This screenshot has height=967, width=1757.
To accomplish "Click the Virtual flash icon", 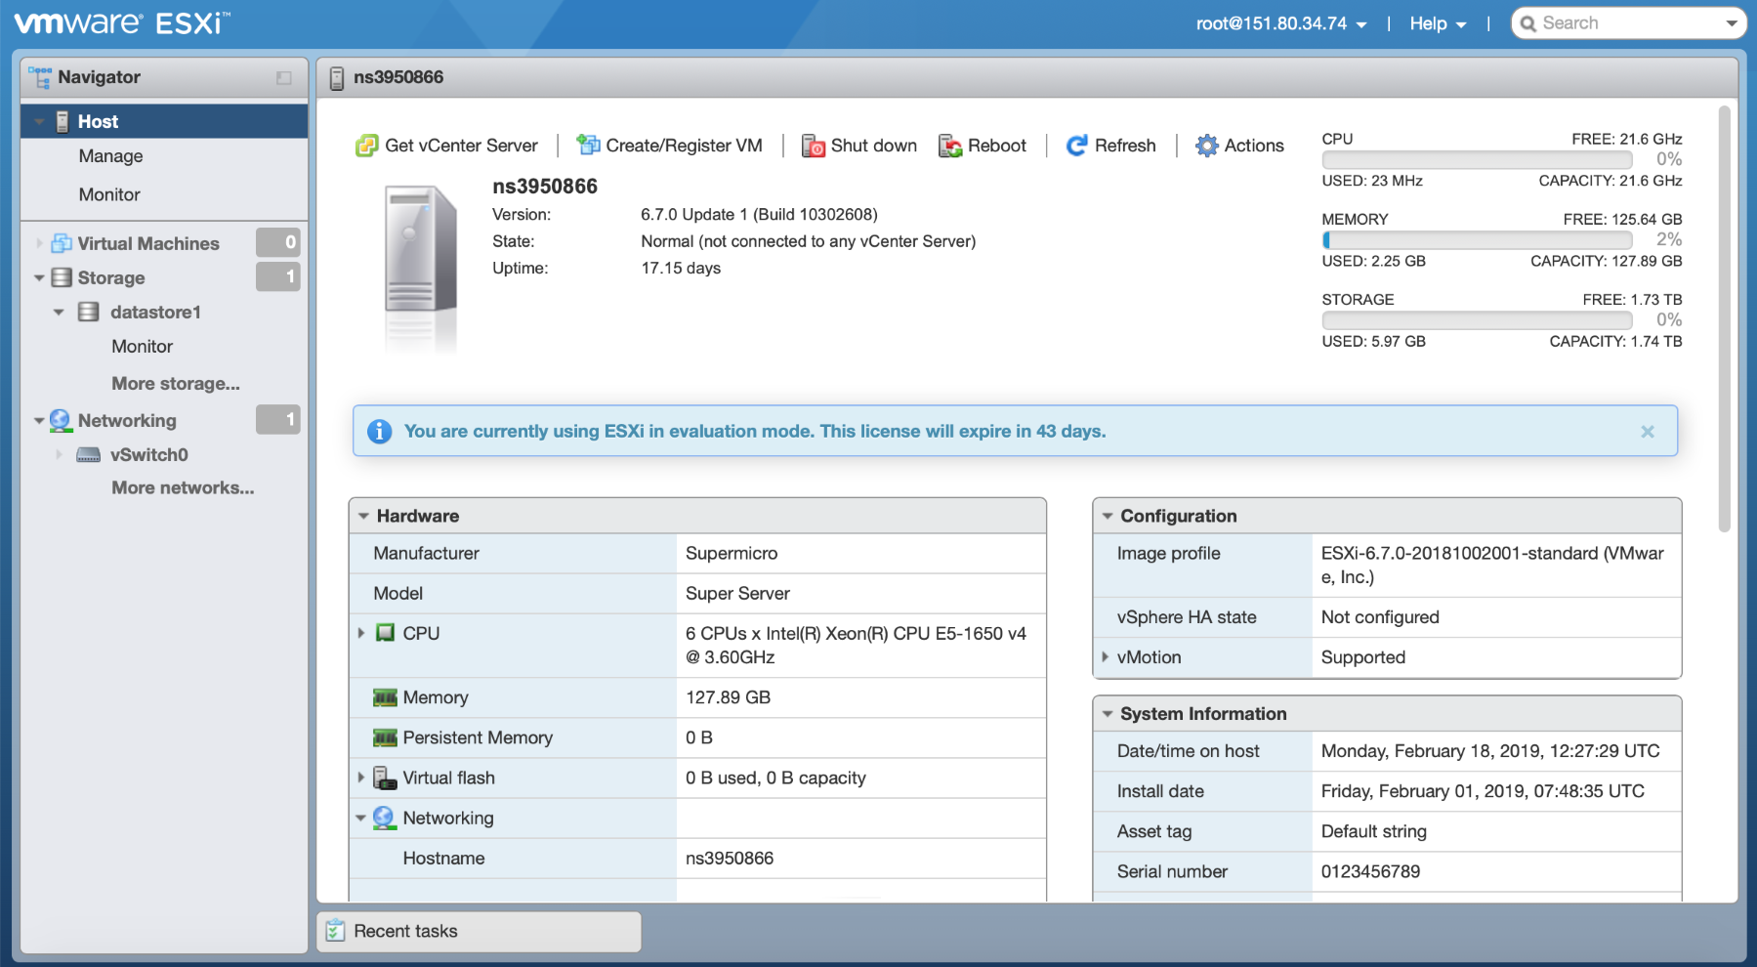I will click(x=385, y=778).
